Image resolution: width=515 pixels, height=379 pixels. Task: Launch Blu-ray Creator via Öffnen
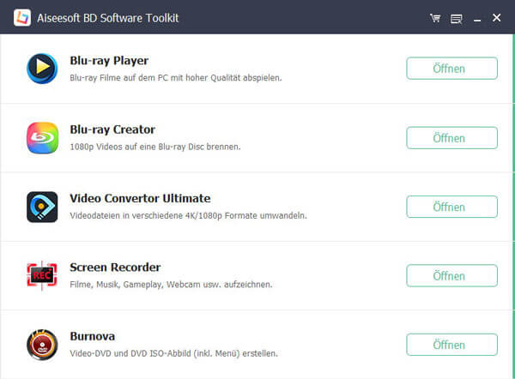[x=452, y=138]
